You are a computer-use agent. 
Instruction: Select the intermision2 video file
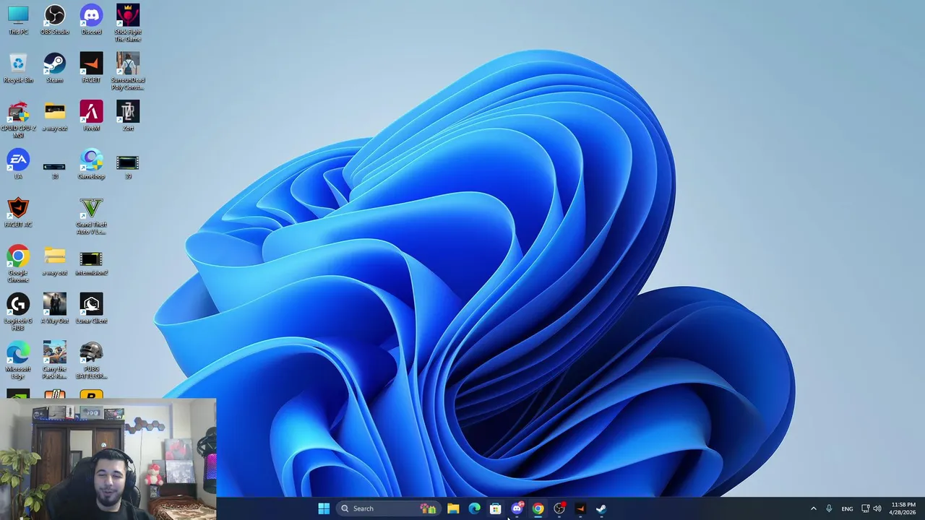point(91,263)
